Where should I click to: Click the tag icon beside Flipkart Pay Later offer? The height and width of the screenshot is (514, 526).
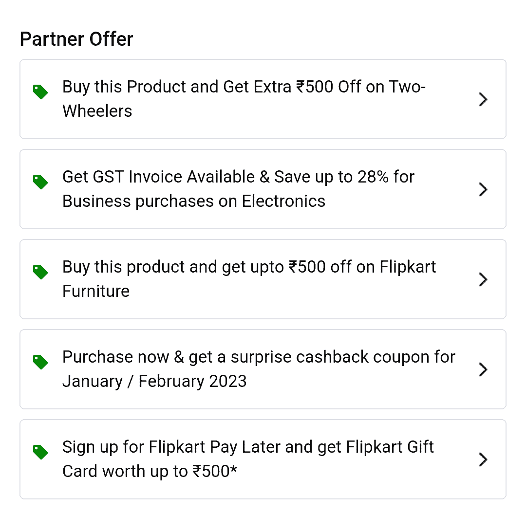tap(40, 452)
